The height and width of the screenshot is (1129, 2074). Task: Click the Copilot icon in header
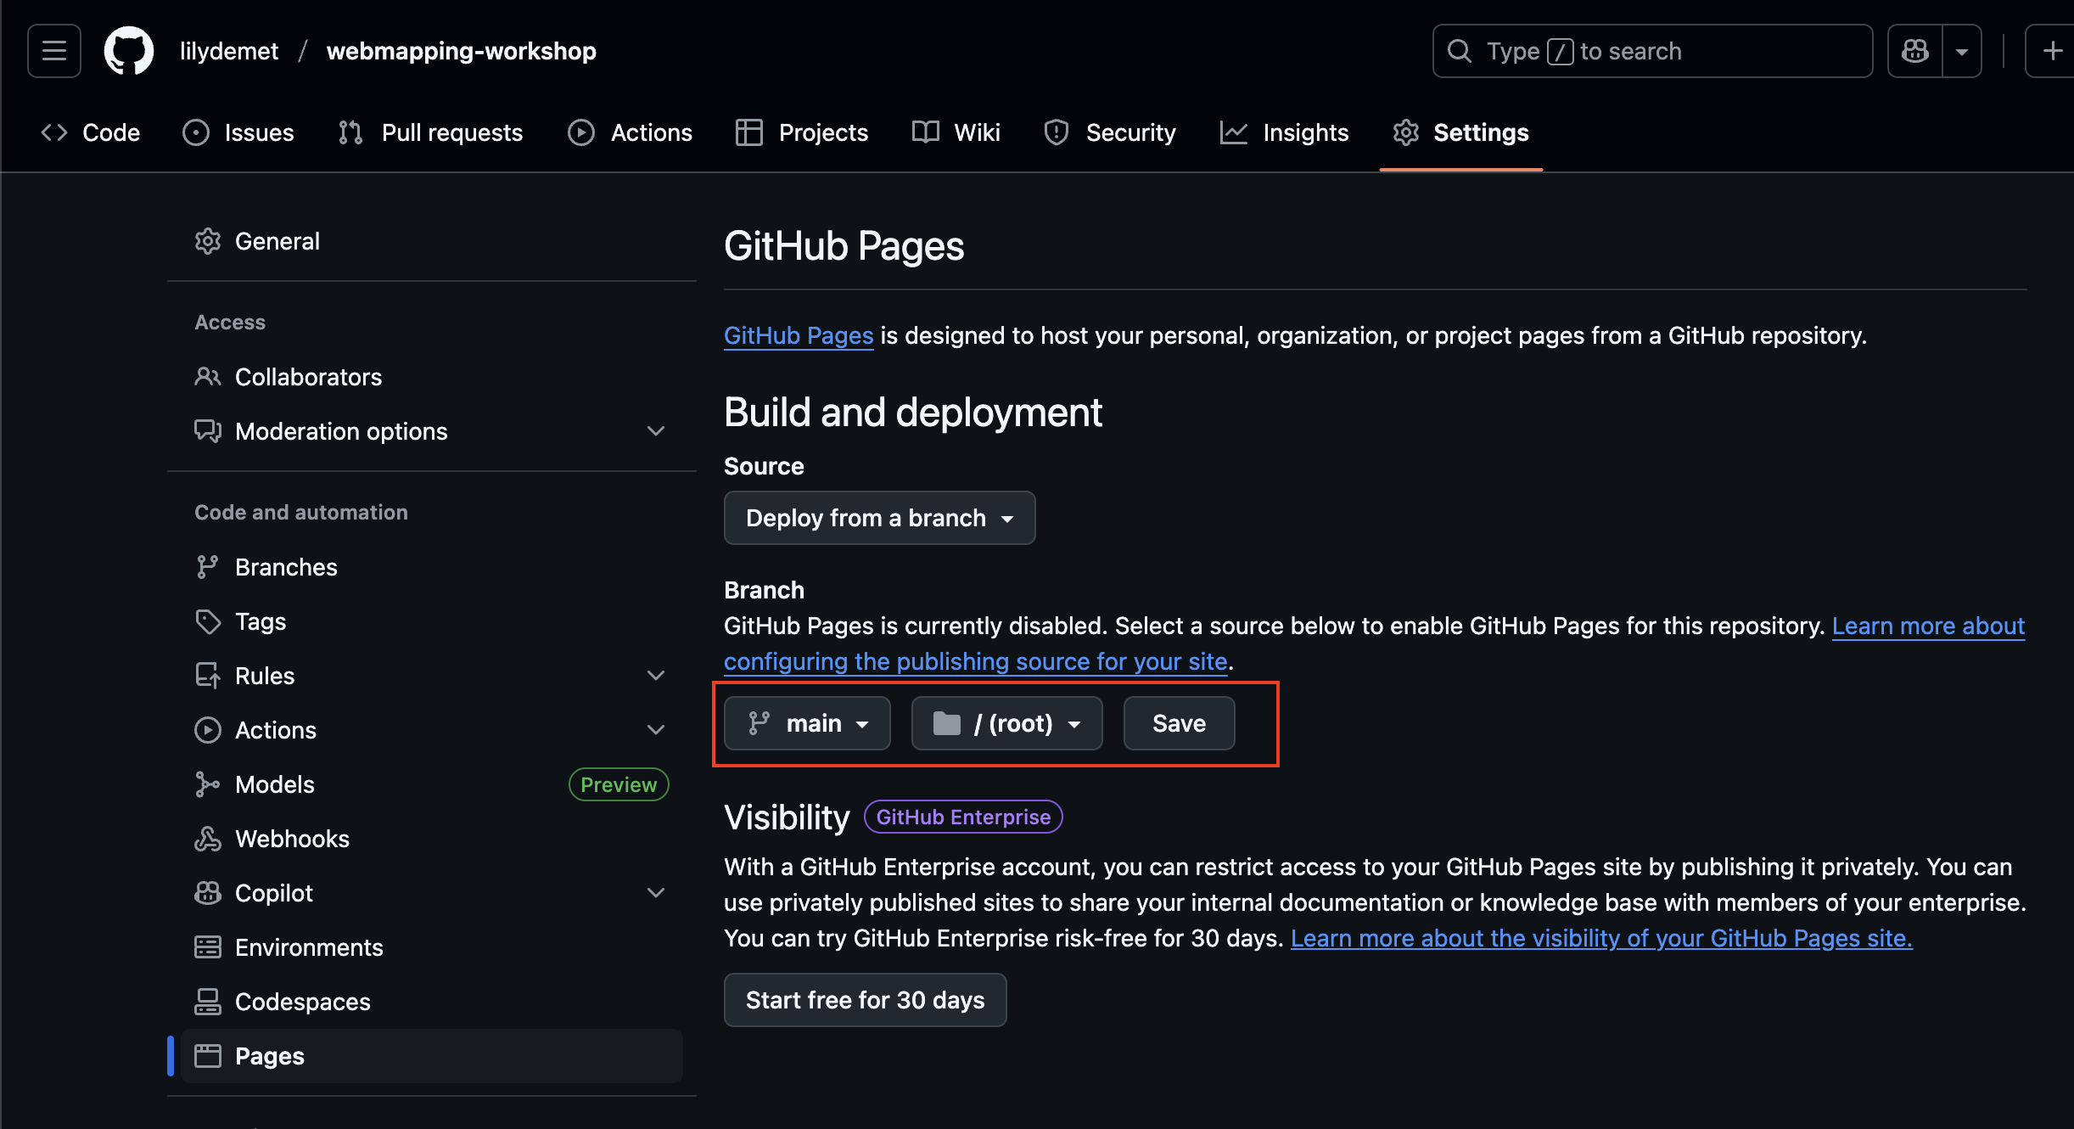point(1915,51)
